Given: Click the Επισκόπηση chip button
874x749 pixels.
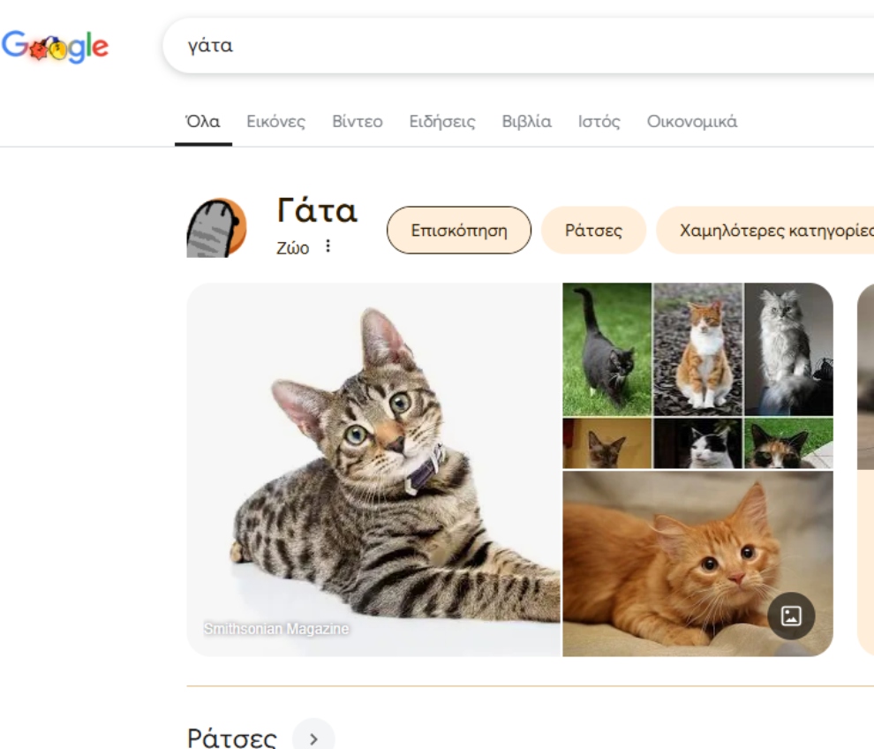Looking at the screenshot, I should click(459, 231).
